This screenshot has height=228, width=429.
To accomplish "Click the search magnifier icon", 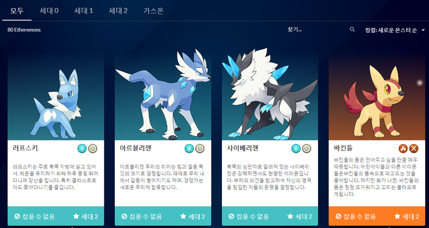I will click(x=352, y=29).
